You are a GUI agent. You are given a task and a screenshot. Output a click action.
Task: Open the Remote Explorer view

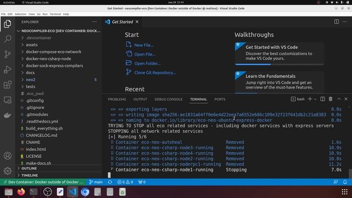pyautogui.click(x=7, y=100)
